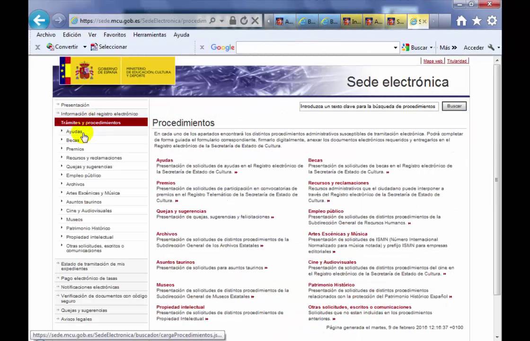This screenshot has height=341, width=530.
Task: Stop loading with the X icon
Action: pyautogui.click(x=255, y=21)
